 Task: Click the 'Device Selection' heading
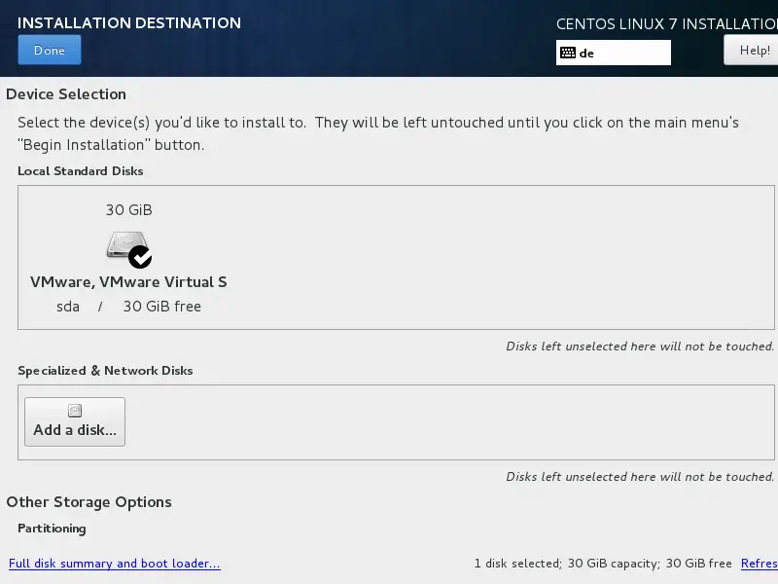coord(66,93)
